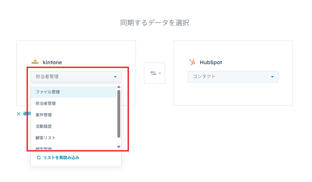Click the scrollbar down arrow
Viewport: 312px width, 182px height.
(119, 147)
